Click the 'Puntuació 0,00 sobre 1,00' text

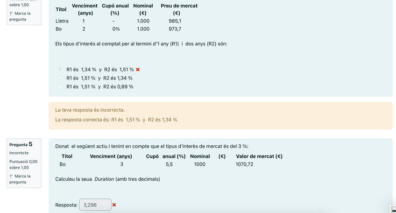point(23,164)
